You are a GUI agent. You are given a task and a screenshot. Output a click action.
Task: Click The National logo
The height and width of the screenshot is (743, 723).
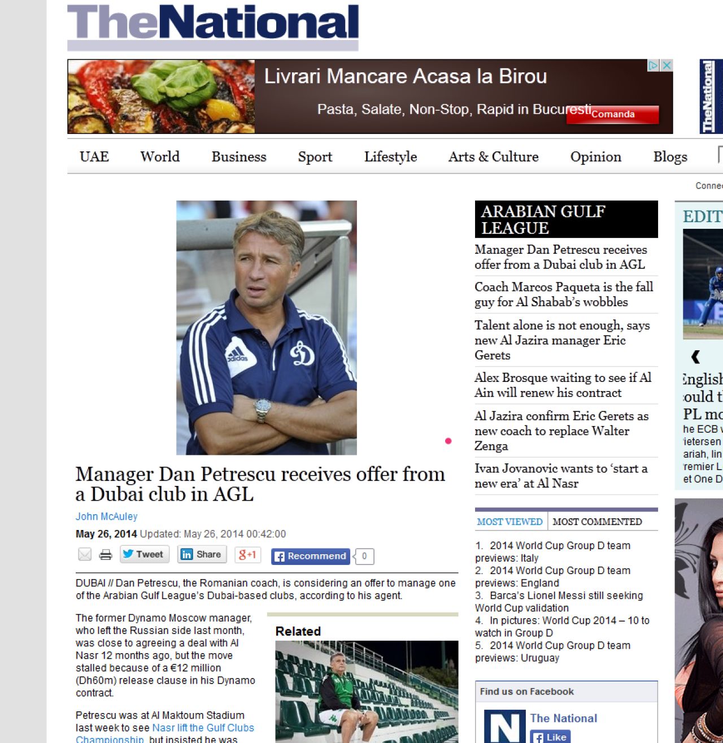tap(213, 27)
